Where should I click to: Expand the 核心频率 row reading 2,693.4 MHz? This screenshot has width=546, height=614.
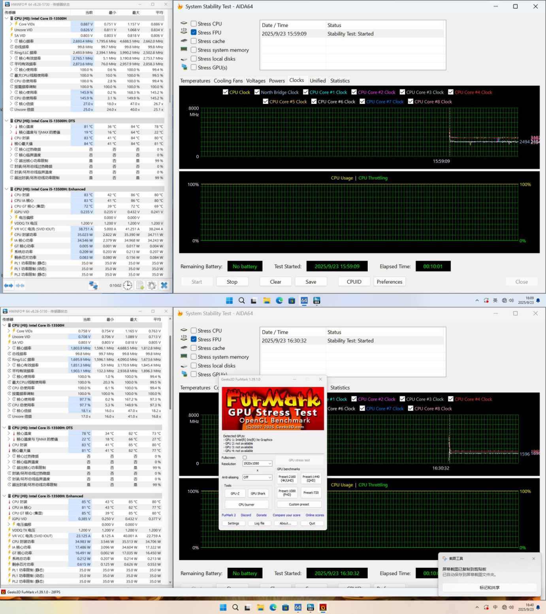11,41
